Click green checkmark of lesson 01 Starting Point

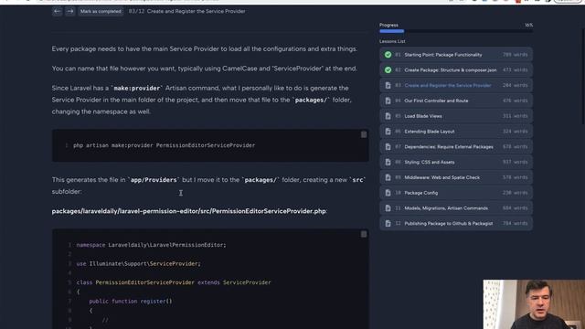click(388, 55)
